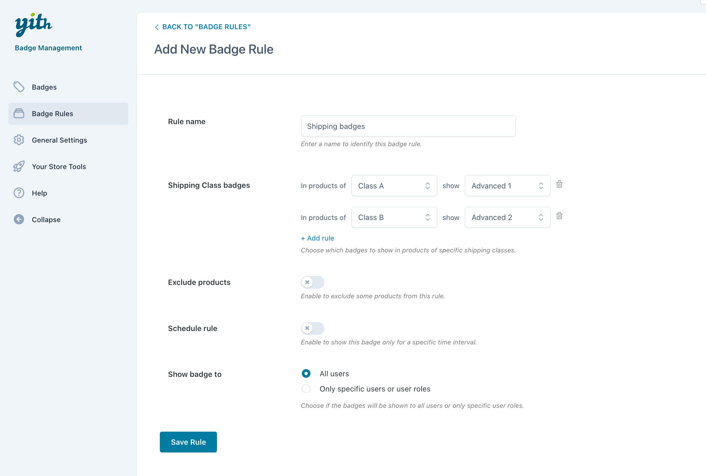This screenshot has width=706, height=476.
Task: Click the Badge Rules stack icon
Action: point(19,113)
